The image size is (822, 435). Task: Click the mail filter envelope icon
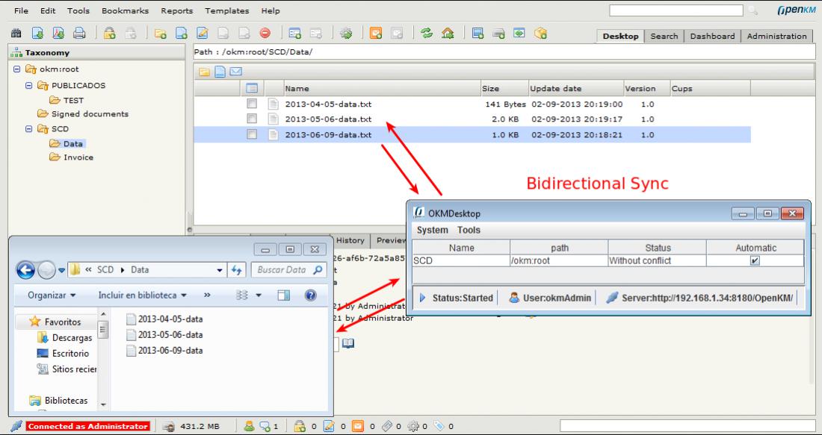pyautogui.click(x=235, y=72)
